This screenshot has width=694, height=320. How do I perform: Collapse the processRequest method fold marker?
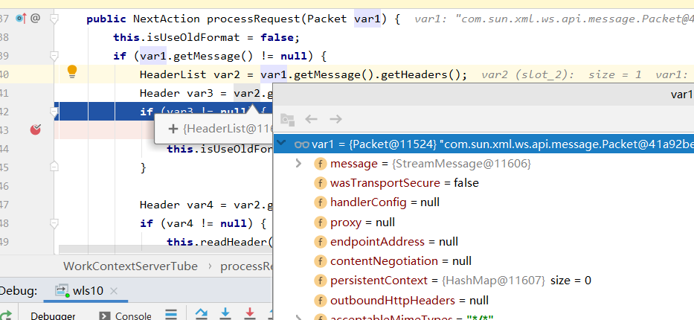[x=54, y=17]
